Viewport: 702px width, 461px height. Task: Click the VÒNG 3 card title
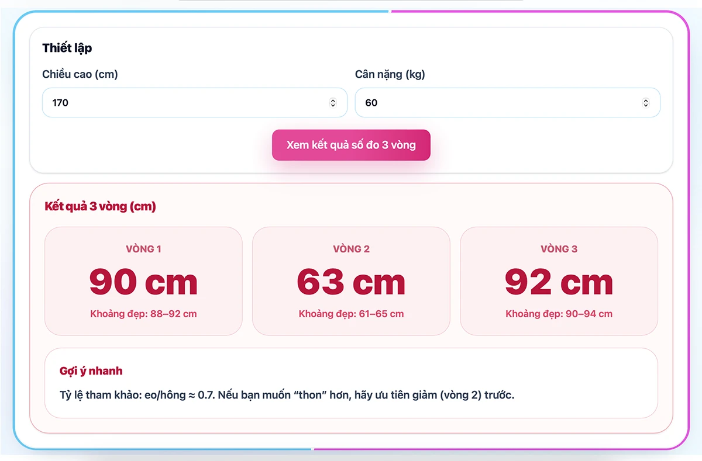point(559,249)
